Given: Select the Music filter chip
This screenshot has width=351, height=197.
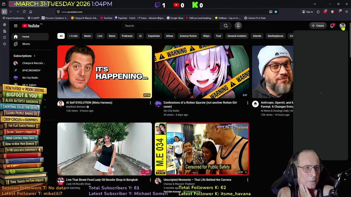Looking at the screenshot, I should click(x=87, y=36).
